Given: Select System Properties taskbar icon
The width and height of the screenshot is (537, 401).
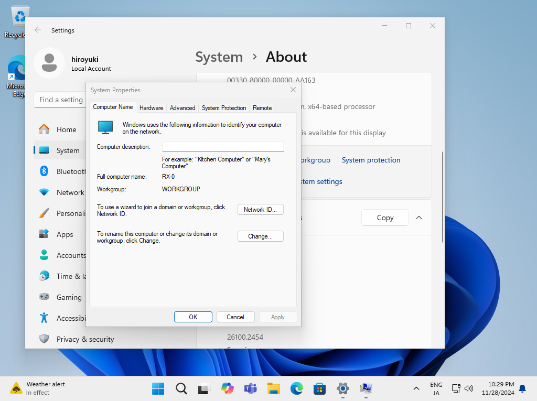Looking at the screenshot, I should pyautogui.click(x=366, y=388).
